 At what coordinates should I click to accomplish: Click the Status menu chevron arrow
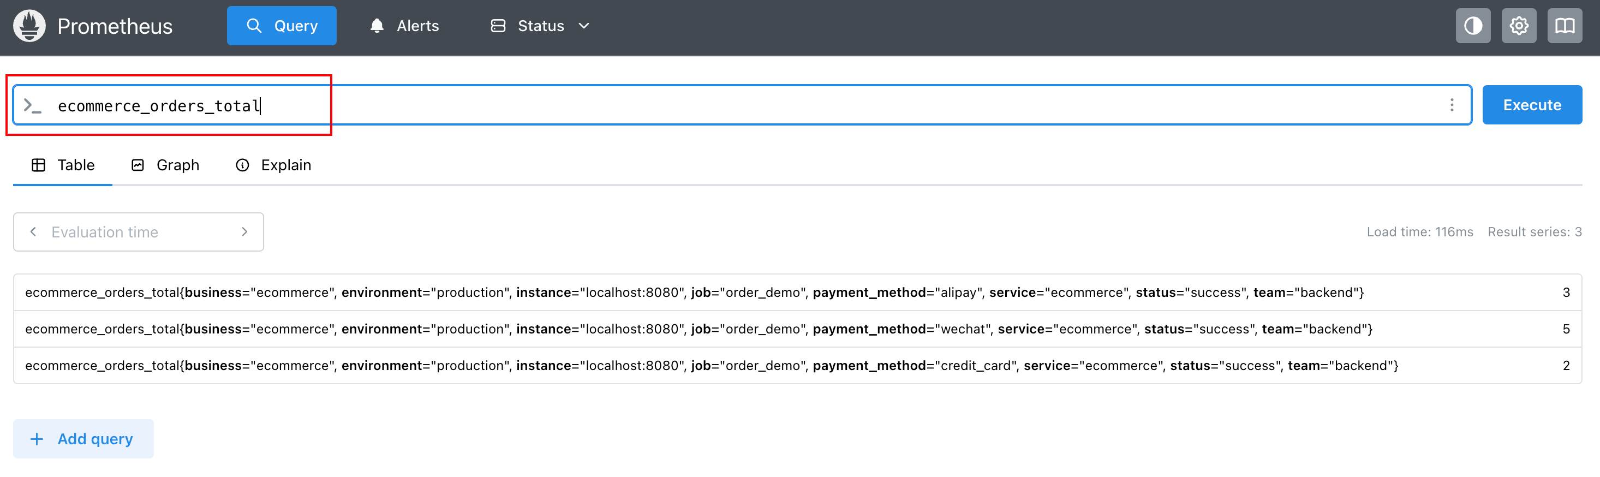(x=583, y=26)
